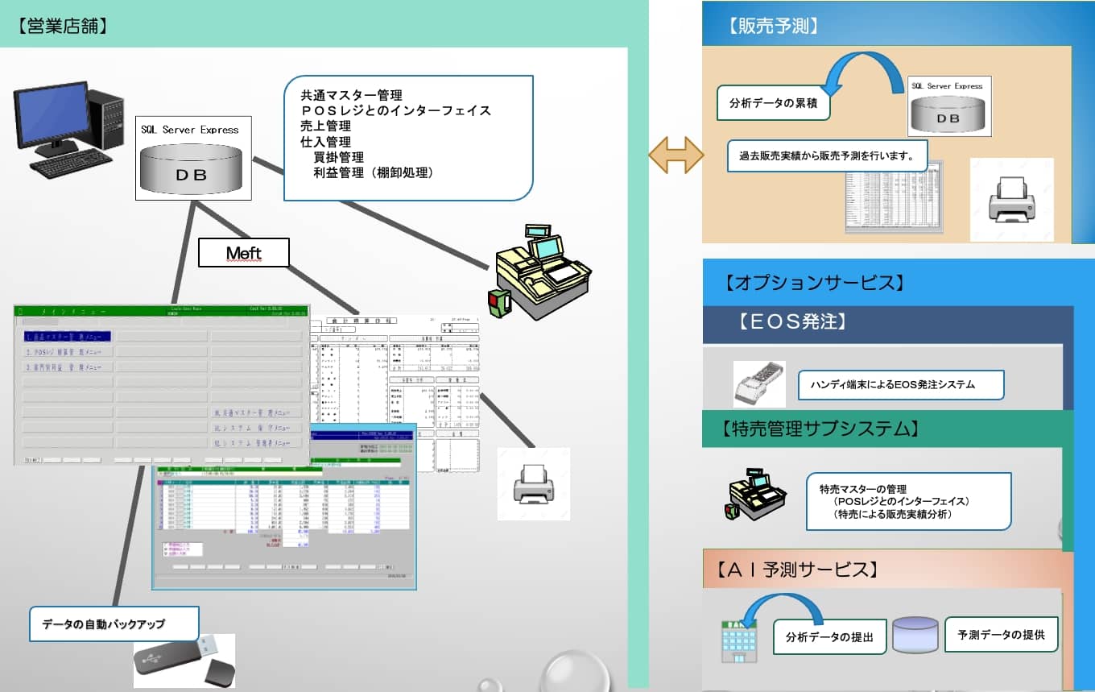Click the POSレジとのインターフェイス line in callout

396,110
